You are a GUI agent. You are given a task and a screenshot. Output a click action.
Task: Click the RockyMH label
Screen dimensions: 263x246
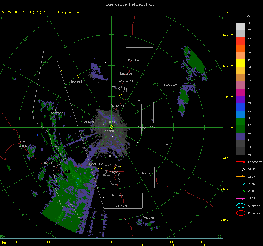pos(77,82)
